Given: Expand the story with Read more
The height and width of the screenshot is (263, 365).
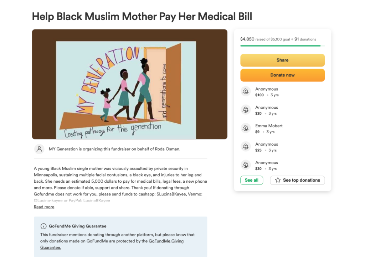Looking at the screenshot, I should coord(44,207).
